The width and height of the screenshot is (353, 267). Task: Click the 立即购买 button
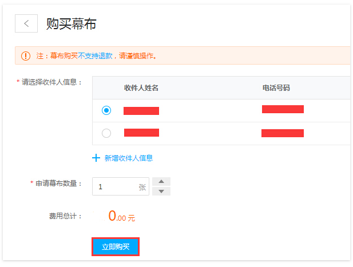point(116,247)
